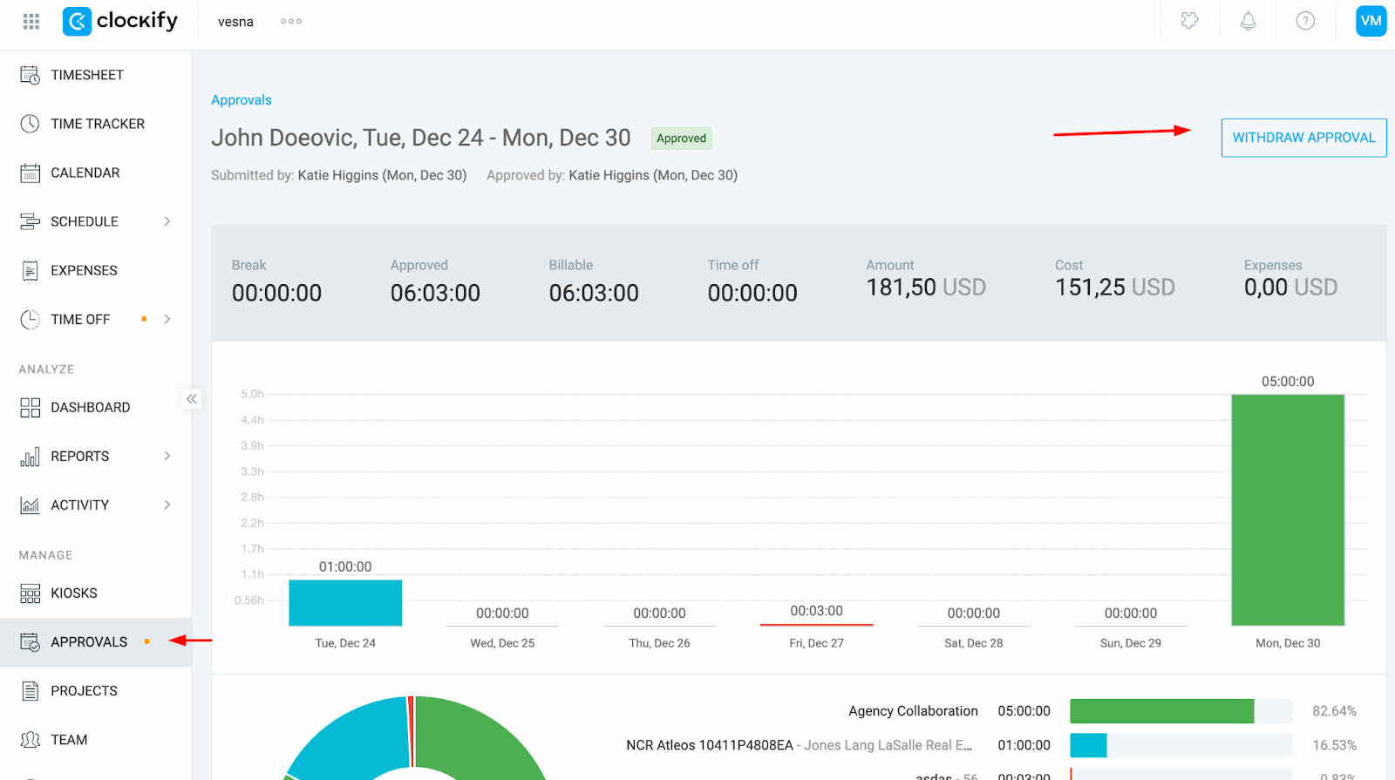Click the Cost 151,25 USD value
The width and height of the screenshot is (1395, 780).
1115,288
